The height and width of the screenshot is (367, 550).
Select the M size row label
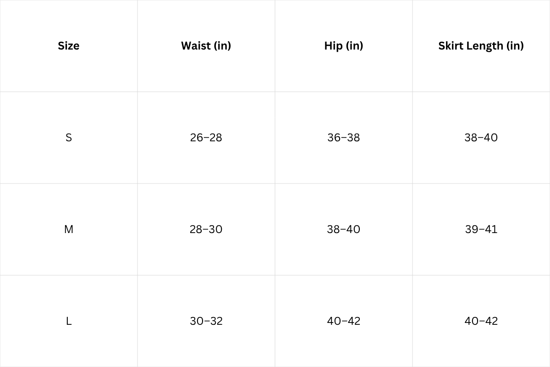click(x=69, y=229)
